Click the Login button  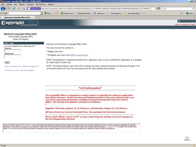(x=7, y=62)
